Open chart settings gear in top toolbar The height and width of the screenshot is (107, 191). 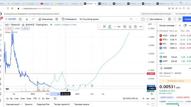tap(169, 19)
